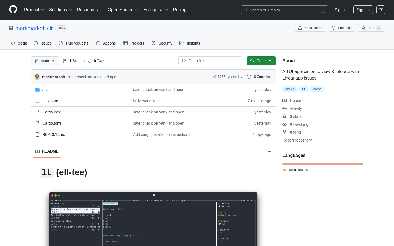Open the green Code dropdown button
Image resolution: width=394 pixels, height=246 pixels.
261,61
